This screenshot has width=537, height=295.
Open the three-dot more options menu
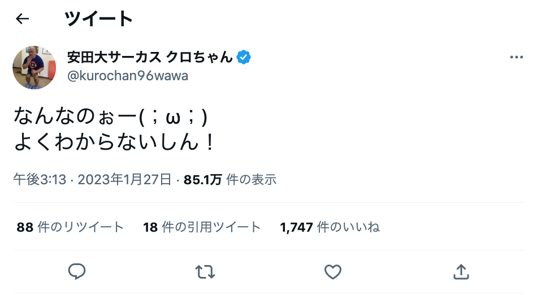516,58
